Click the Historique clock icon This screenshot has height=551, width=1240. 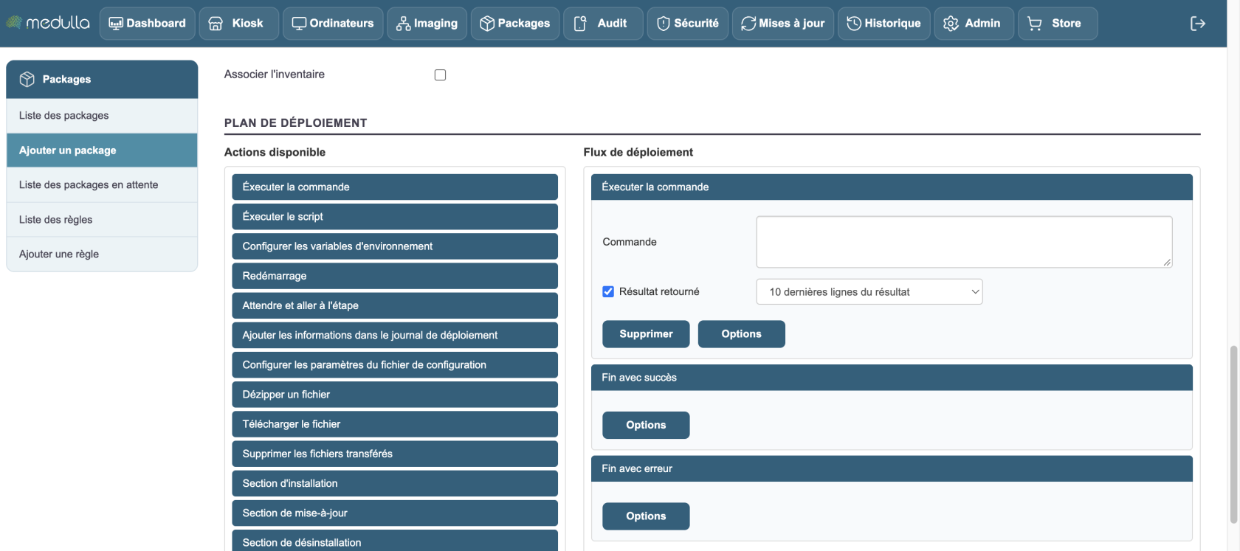(x=854, y=24)
